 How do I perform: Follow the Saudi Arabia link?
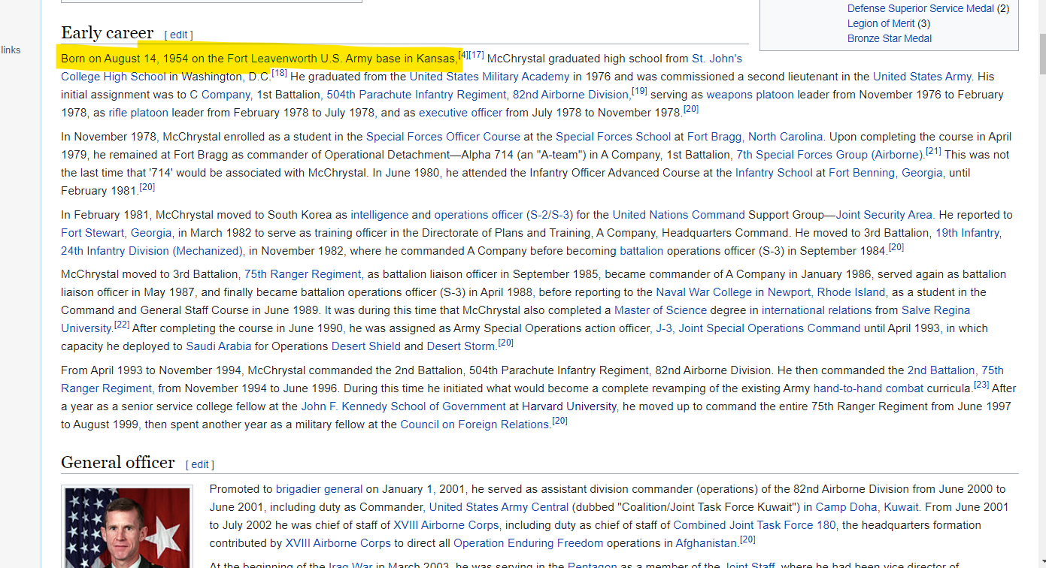[x=218, y=346]
